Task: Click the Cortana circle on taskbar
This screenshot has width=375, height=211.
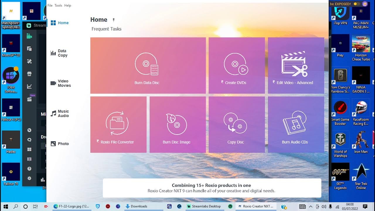Action: point(25,206)
